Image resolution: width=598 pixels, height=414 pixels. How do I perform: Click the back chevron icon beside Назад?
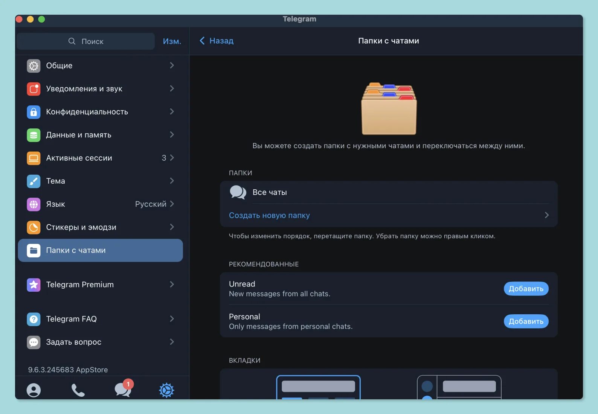click(x=202, y=41)
